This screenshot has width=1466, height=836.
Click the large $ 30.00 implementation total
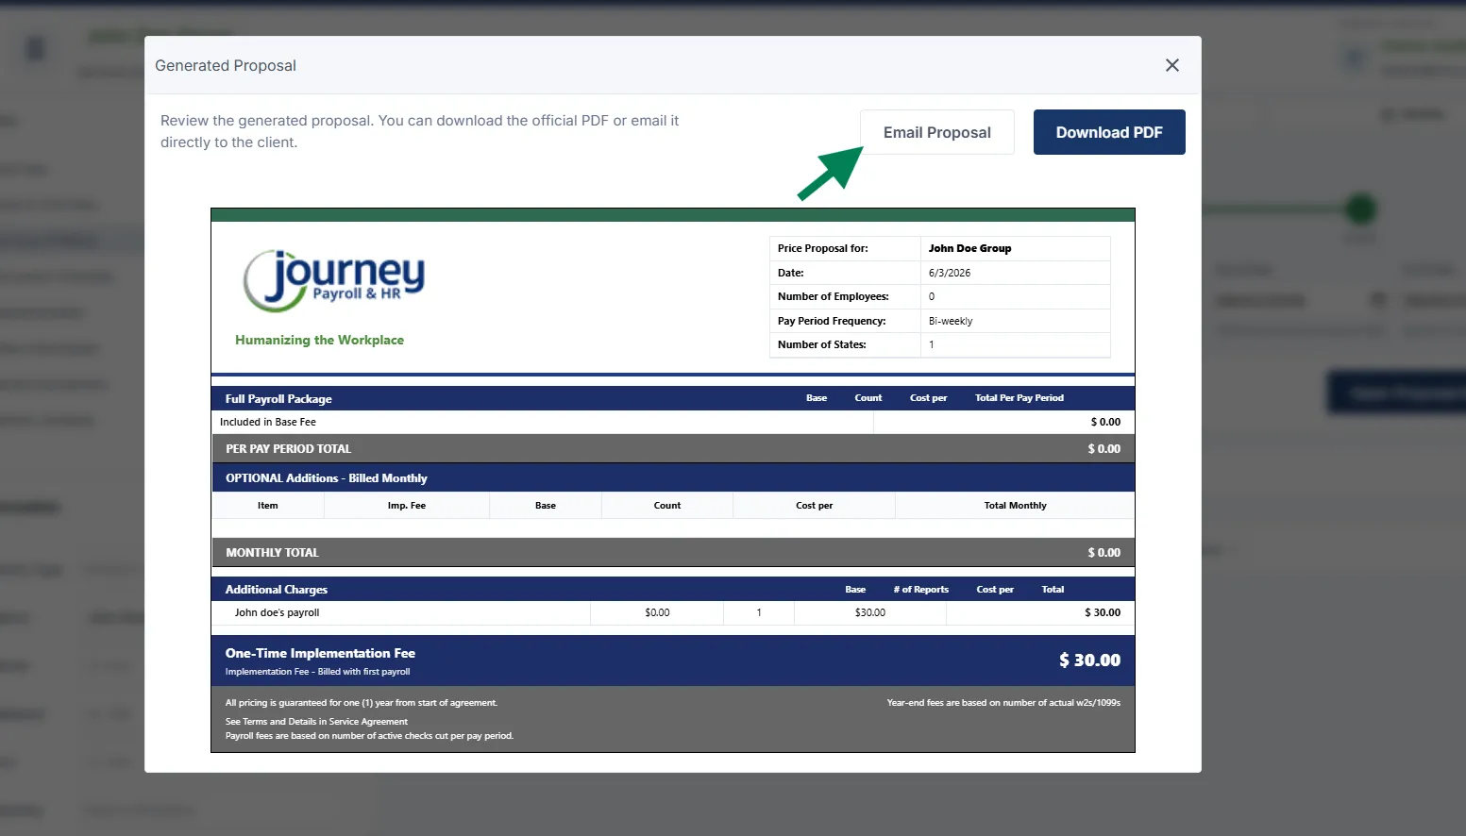[x=1089, y=660]
